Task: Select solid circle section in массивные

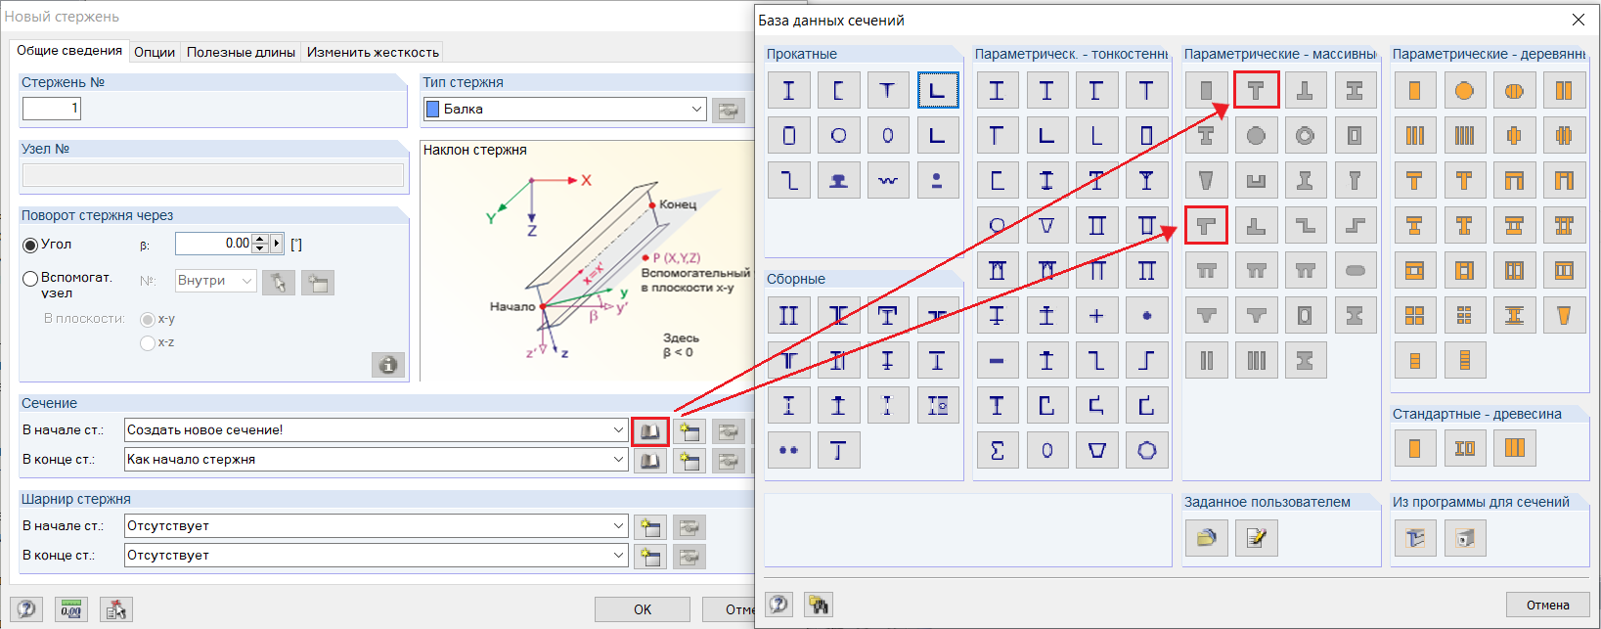Action: click(1256, 136)
